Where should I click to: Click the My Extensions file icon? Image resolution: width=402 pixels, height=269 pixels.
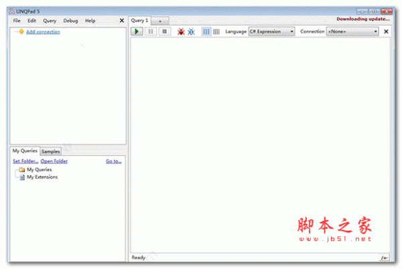coord(22,177)
